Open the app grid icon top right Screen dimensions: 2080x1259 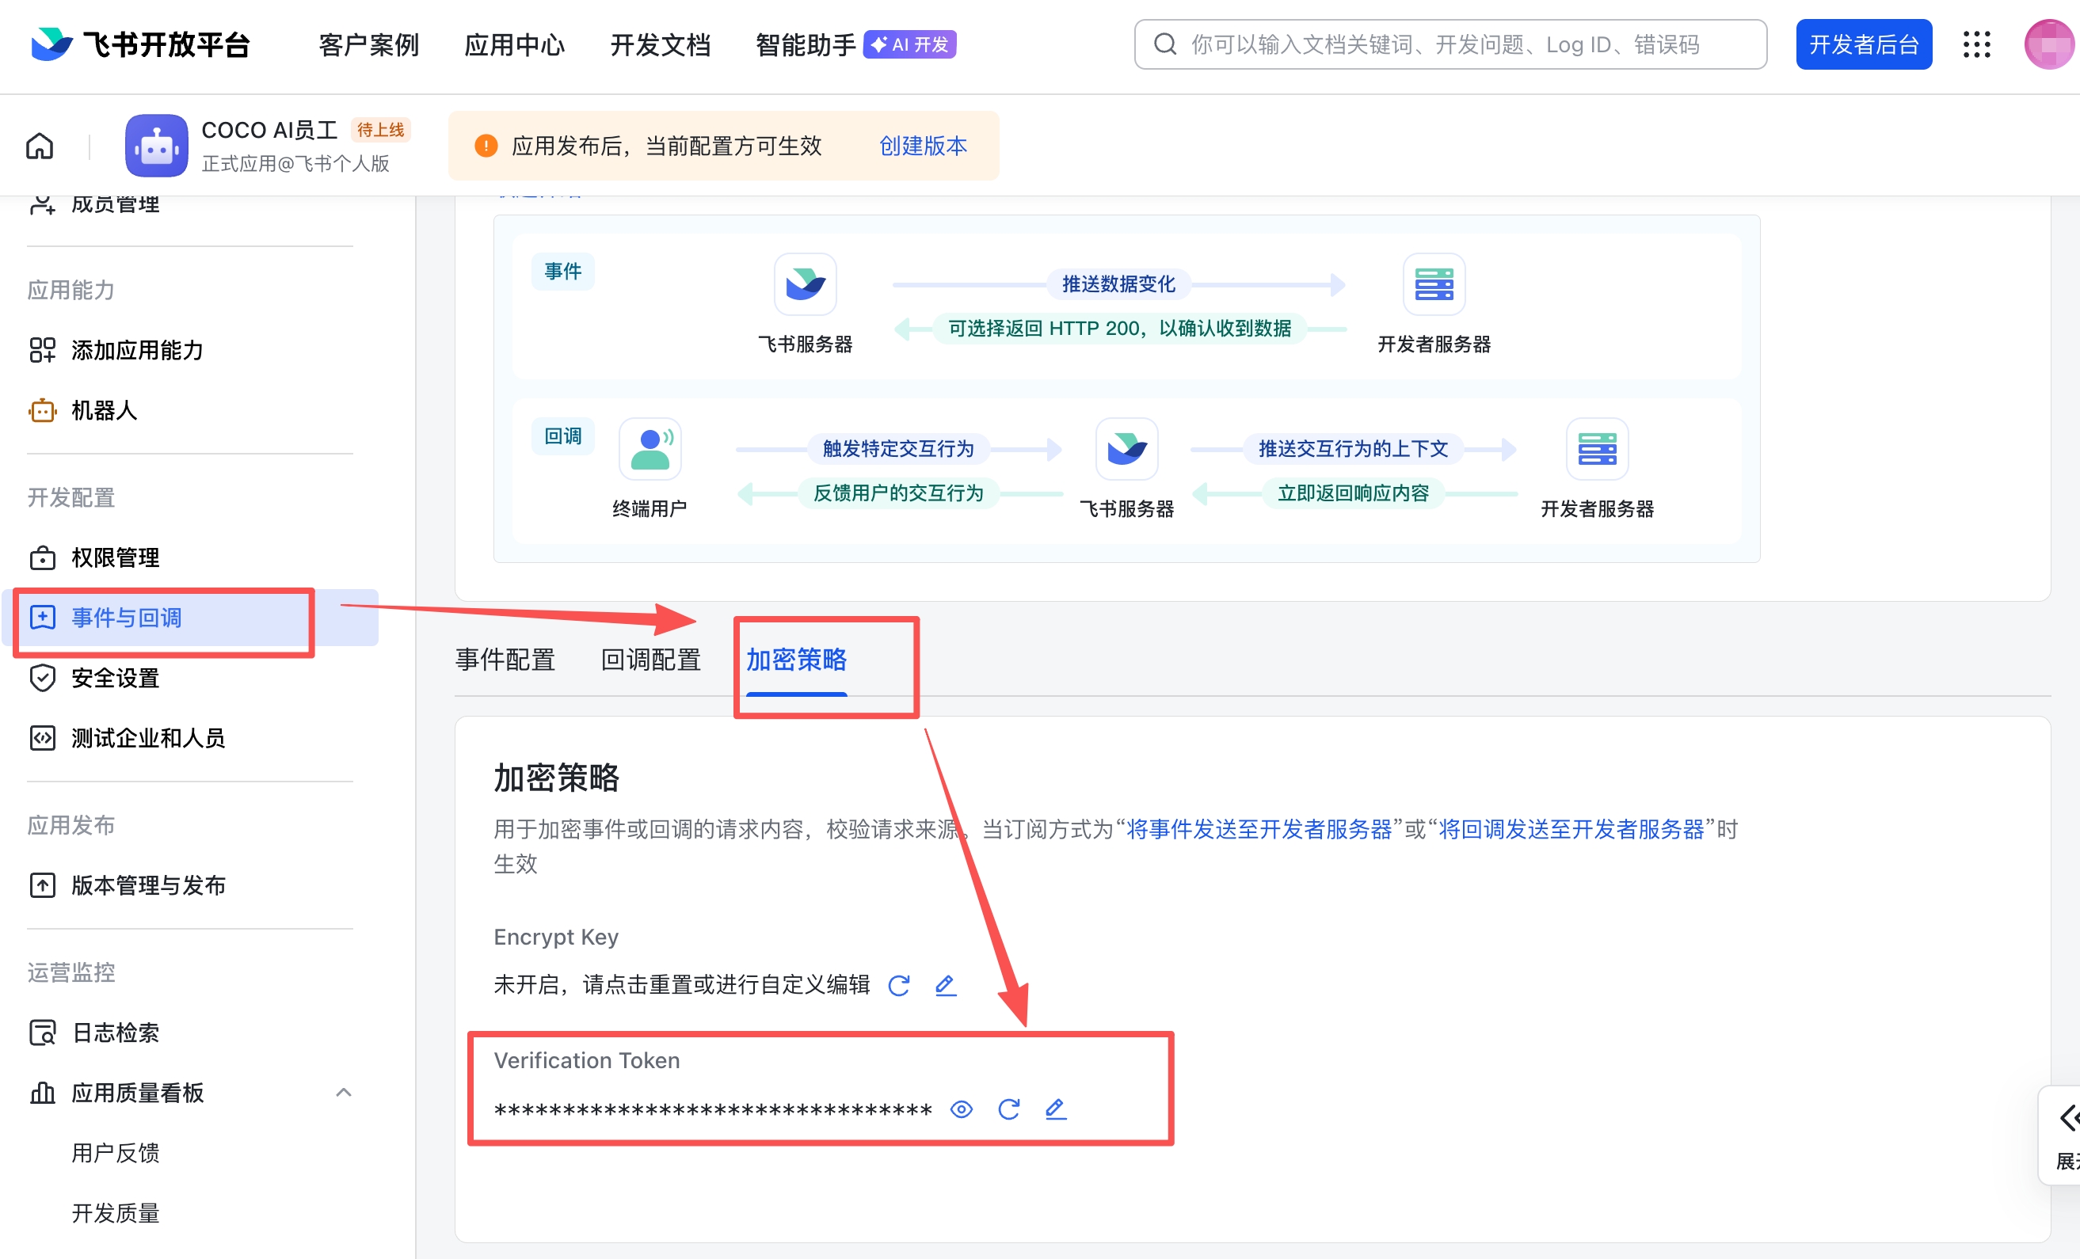click(1975, 44)
